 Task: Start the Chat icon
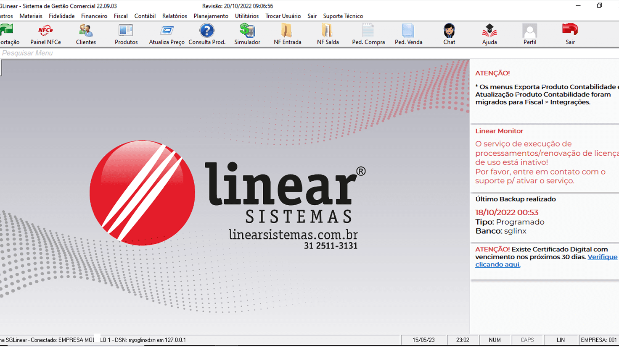click(x=449, y=34)
